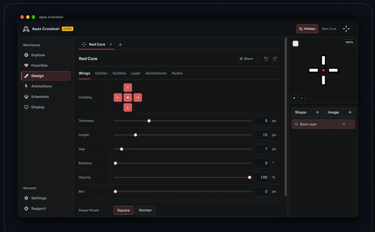Toggle Base Layer visibility eye
This screenshot has height=232, width=375.
[344, 124]
